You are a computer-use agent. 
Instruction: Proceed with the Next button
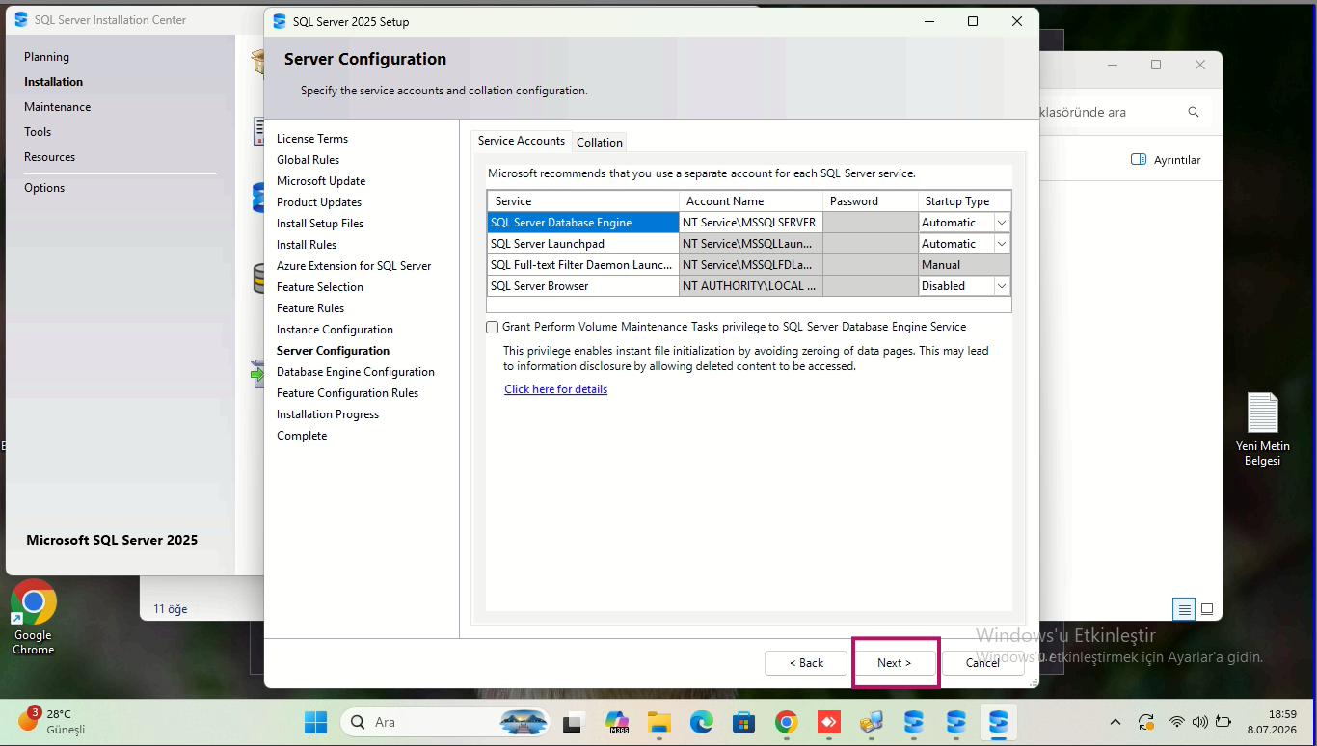point(895,663)
